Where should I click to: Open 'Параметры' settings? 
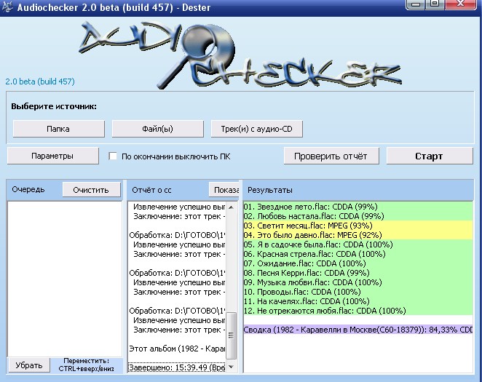pyautogui.click(x=52, y=156)
